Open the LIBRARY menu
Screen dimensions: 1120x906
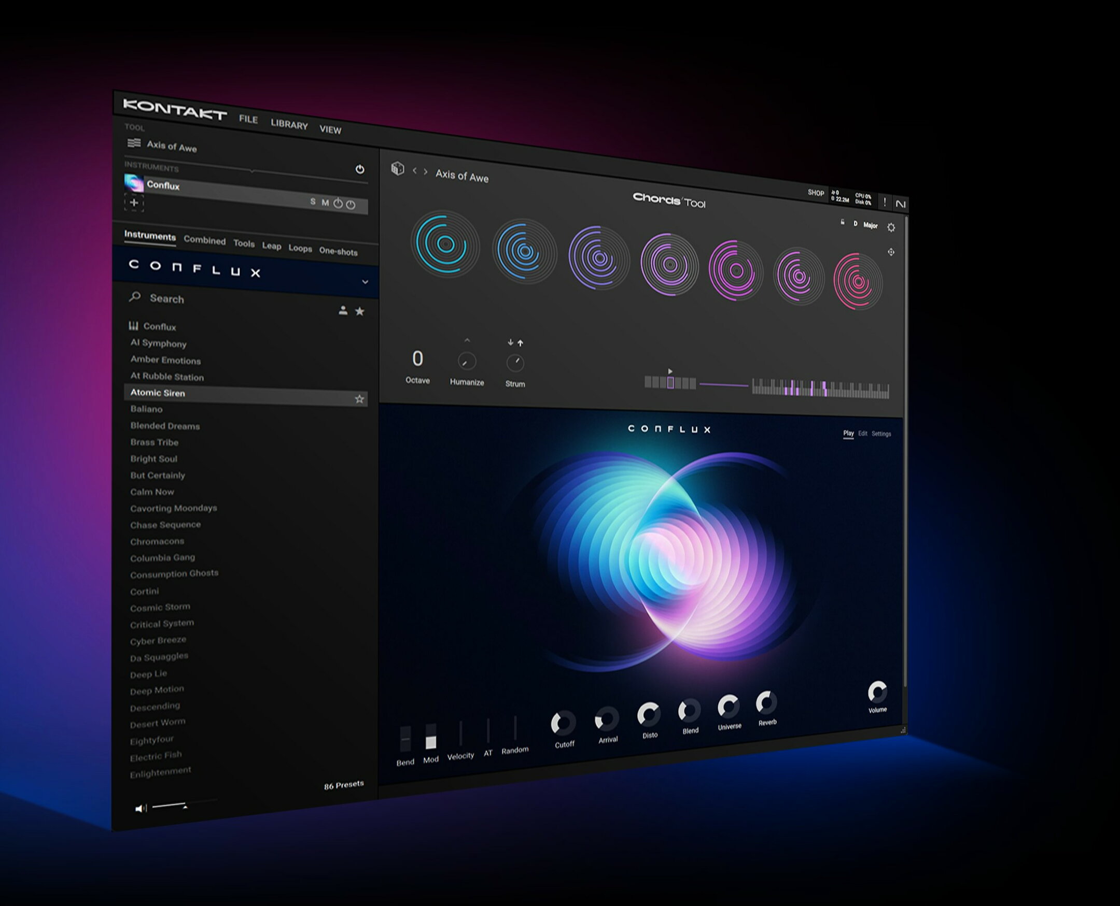[289, 124]
